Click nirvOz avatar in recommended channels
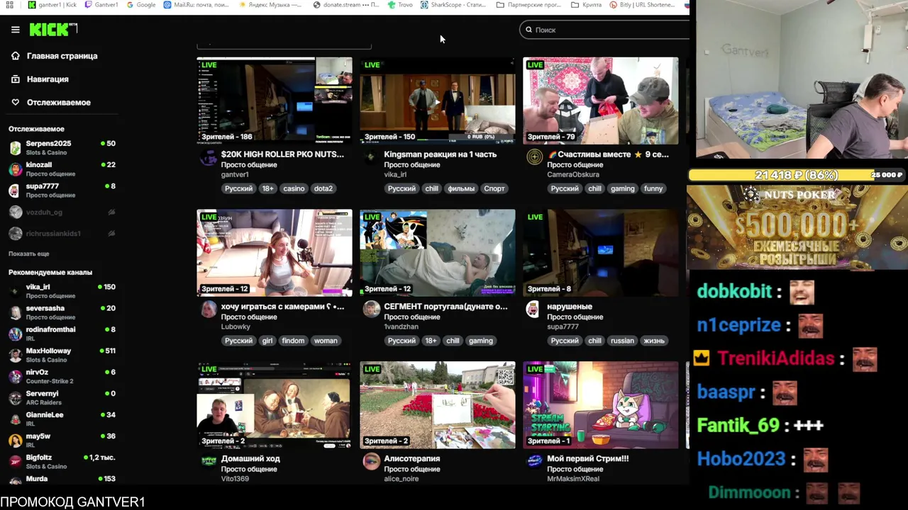Viewport: 908px width, 510px height. (15, 376)
